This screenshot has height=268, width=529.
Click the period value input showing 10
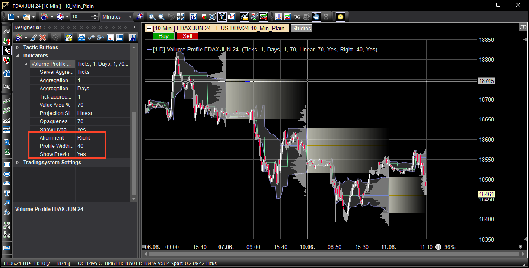(80, 17)
